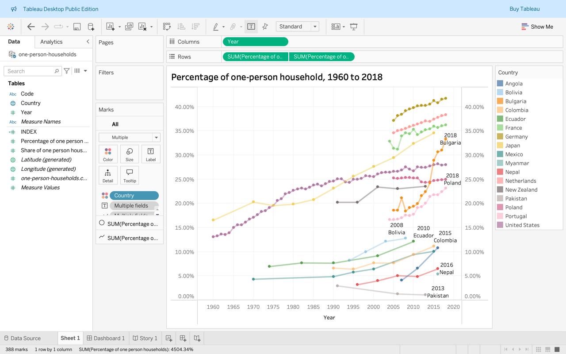
Task: Collapse the Data pane with the arrow
Action: (x=88, y=42)
